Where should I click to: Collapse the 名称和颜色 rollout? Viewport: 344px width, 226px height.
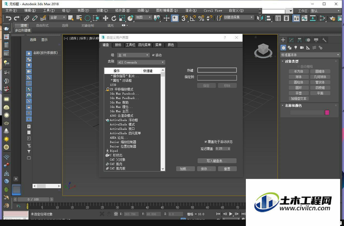click(x=293, y=106)
